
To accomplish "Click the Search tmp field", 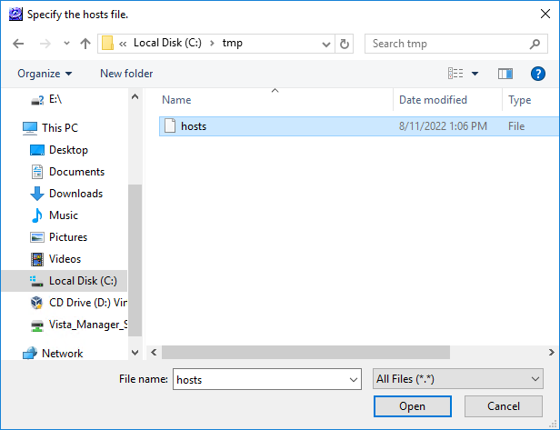I will 445,44.
